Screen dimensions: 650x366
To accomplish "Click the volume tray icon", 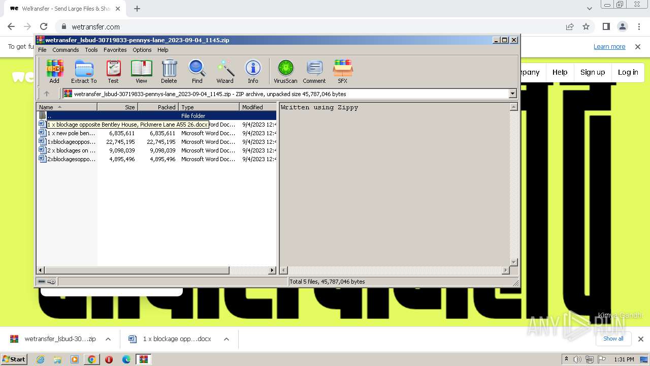I will (x=577, y=359).
